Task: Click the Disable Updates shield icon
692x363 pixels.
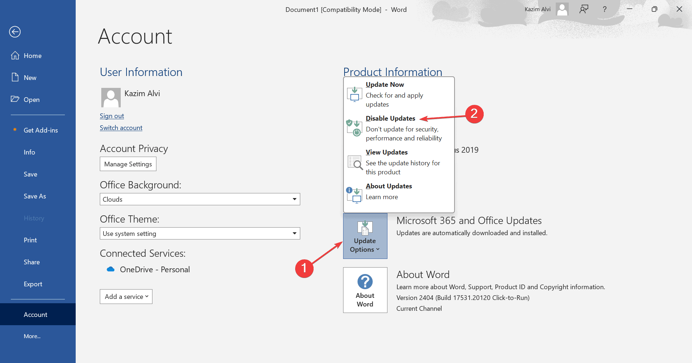Action: 355,128
